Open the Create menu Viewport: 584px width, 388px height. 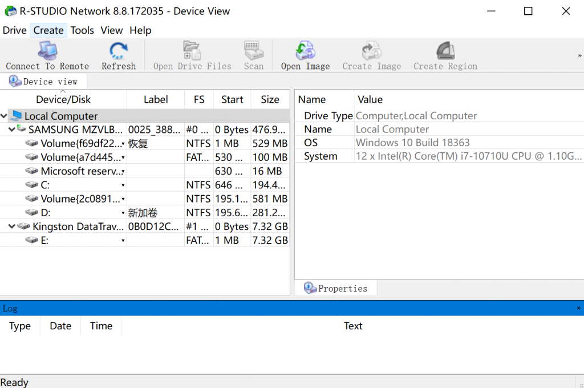48,30
